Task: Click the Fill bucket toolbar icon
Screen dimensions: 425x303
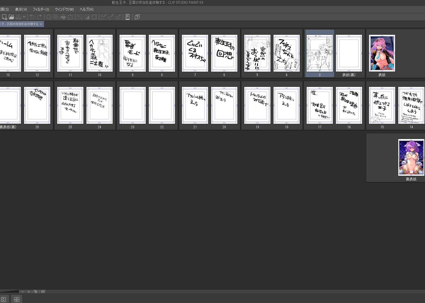Action: point(63,17)
